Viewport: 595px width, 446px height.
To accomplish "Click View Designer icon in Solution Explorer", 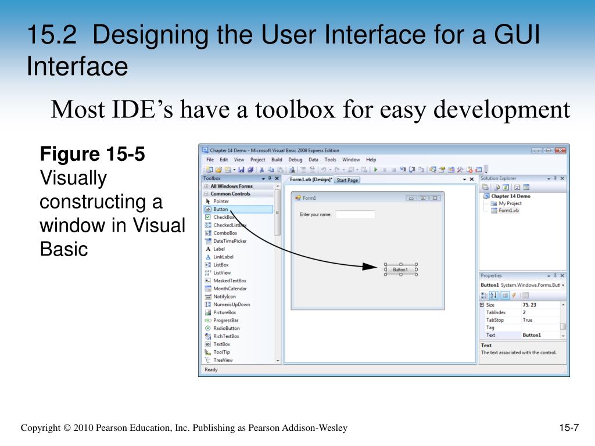I will tap(526, 188).
